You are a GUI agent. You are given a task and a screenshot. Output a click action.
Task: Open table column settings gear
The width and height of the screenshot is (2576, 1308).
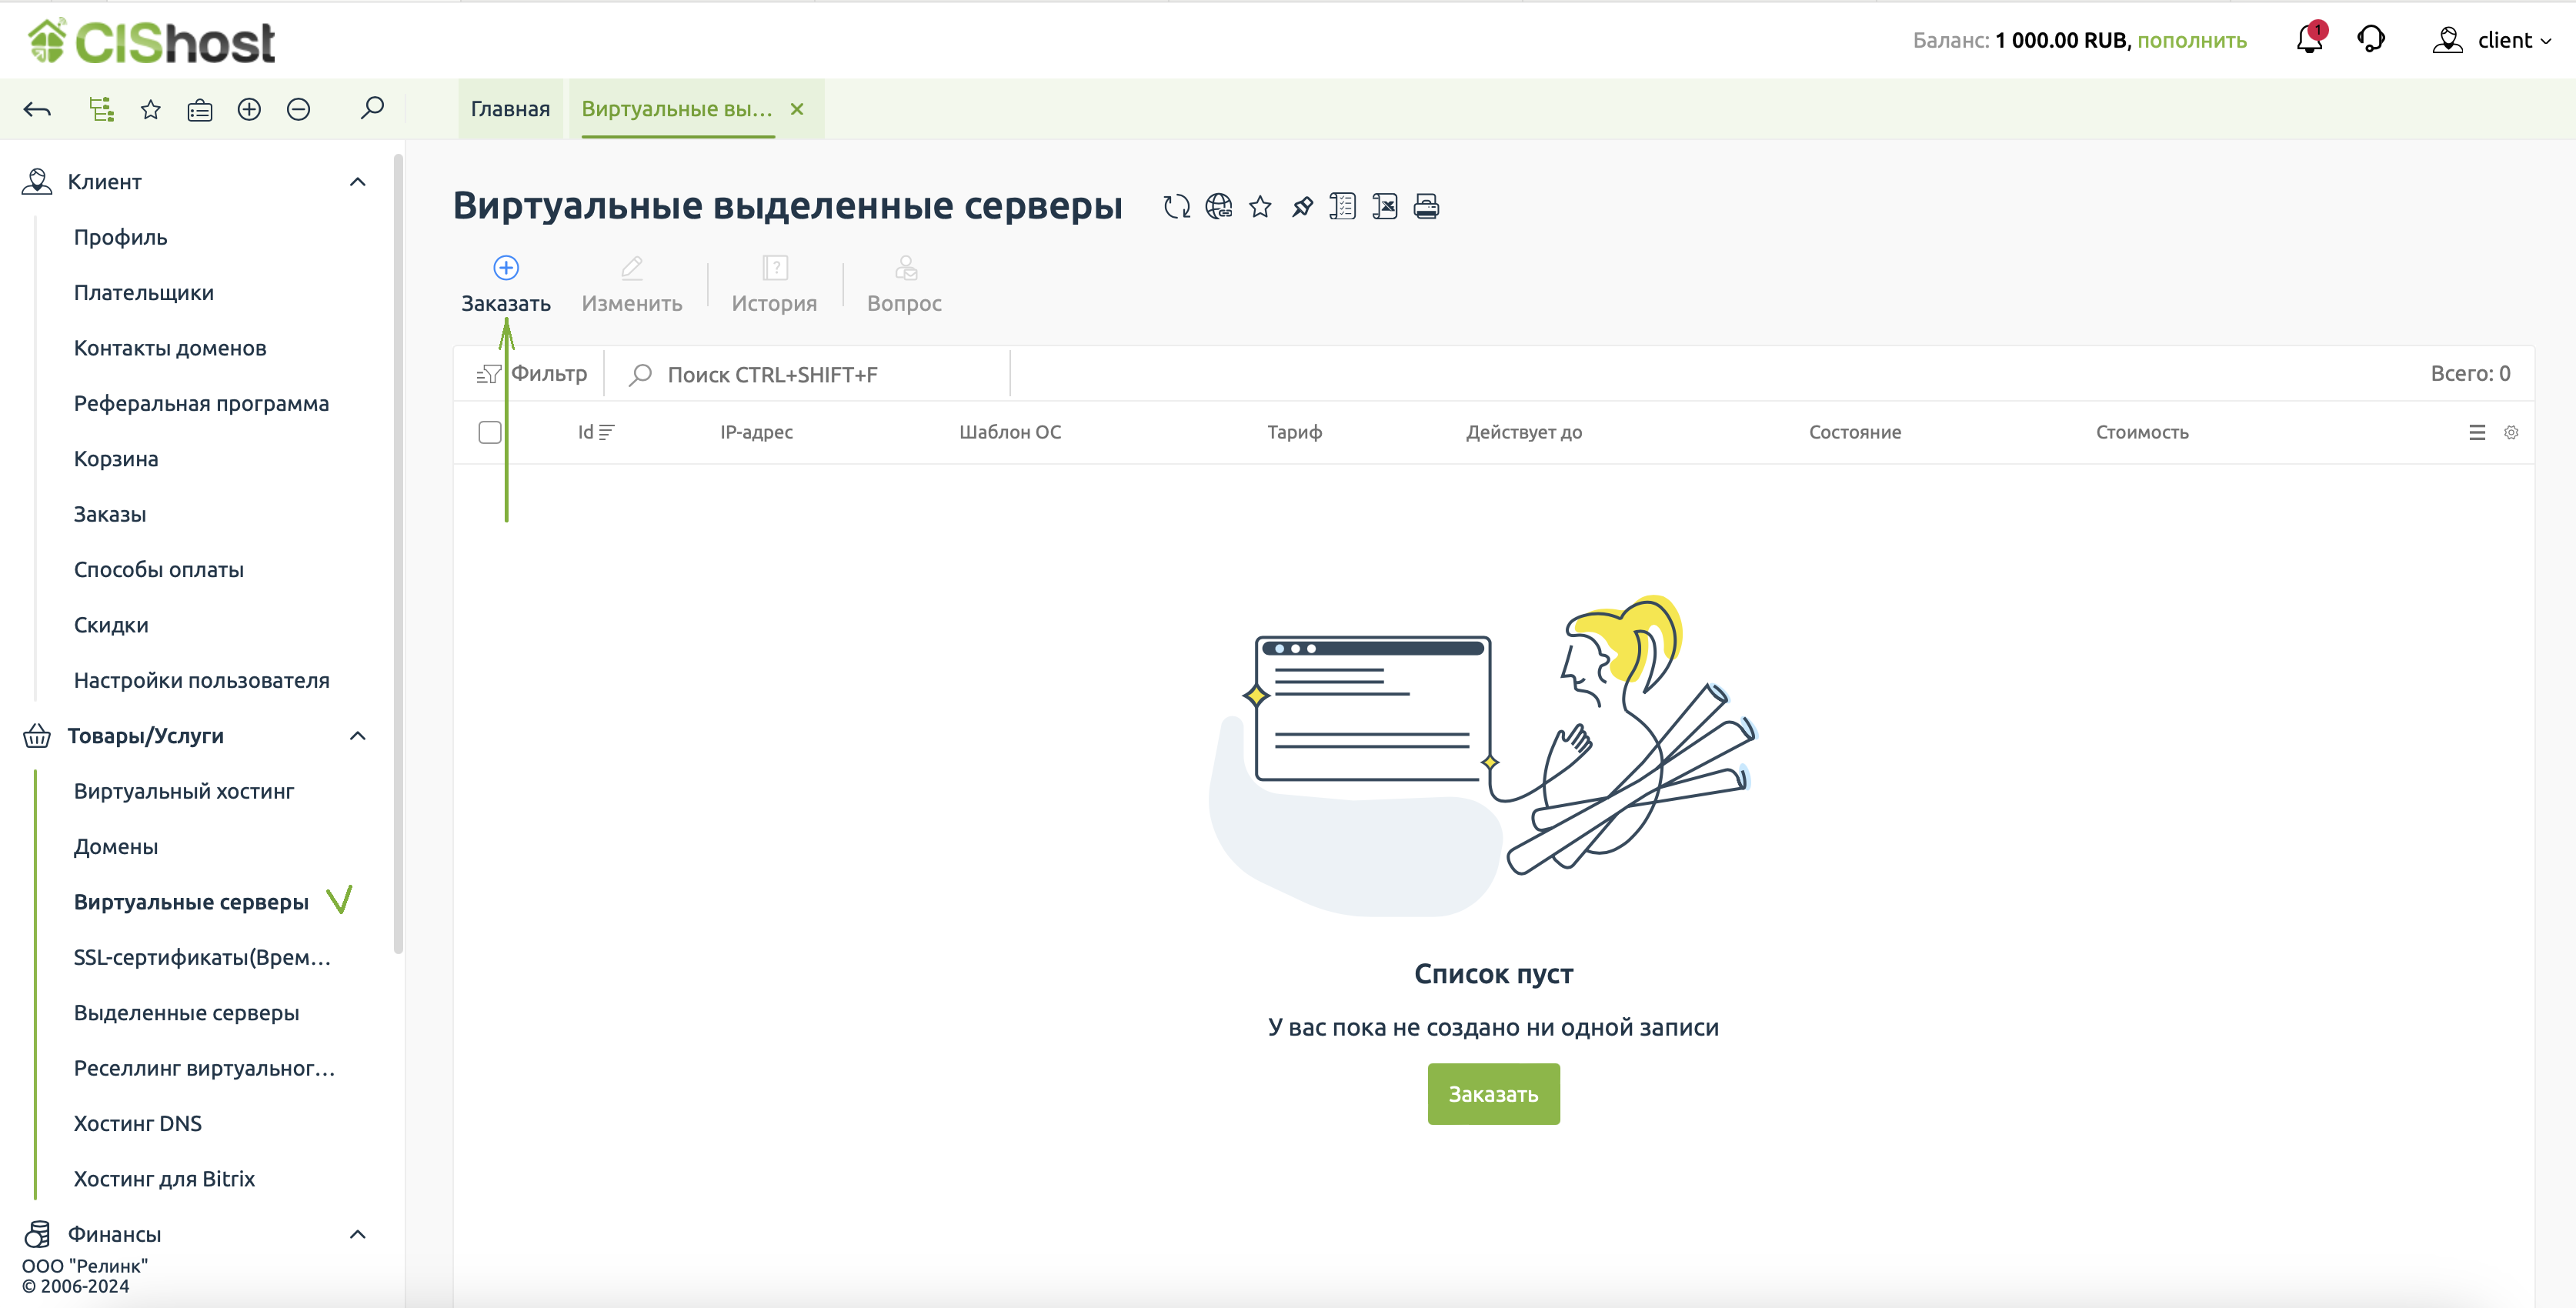click(x=2511, y=432)
